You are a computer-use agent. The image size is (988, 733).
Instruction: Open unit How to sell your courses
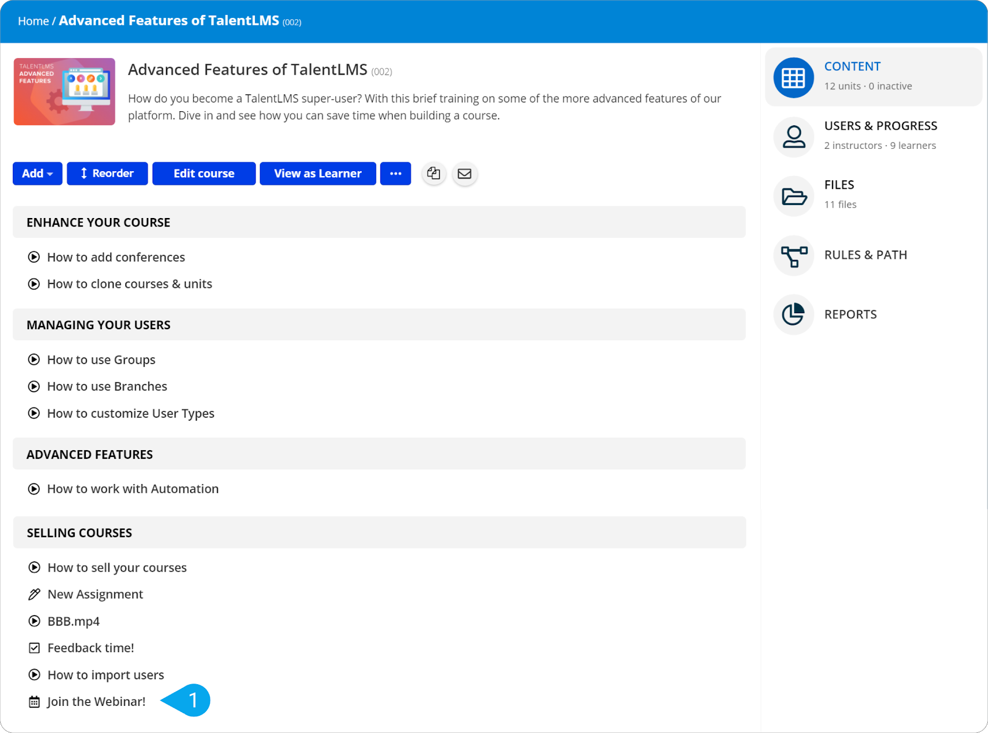117,568
